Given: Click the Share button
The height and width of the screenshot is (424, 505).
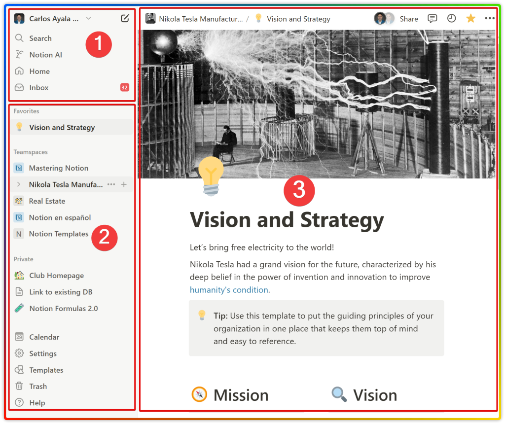Looking at the screenshot, I should (408, 18).
